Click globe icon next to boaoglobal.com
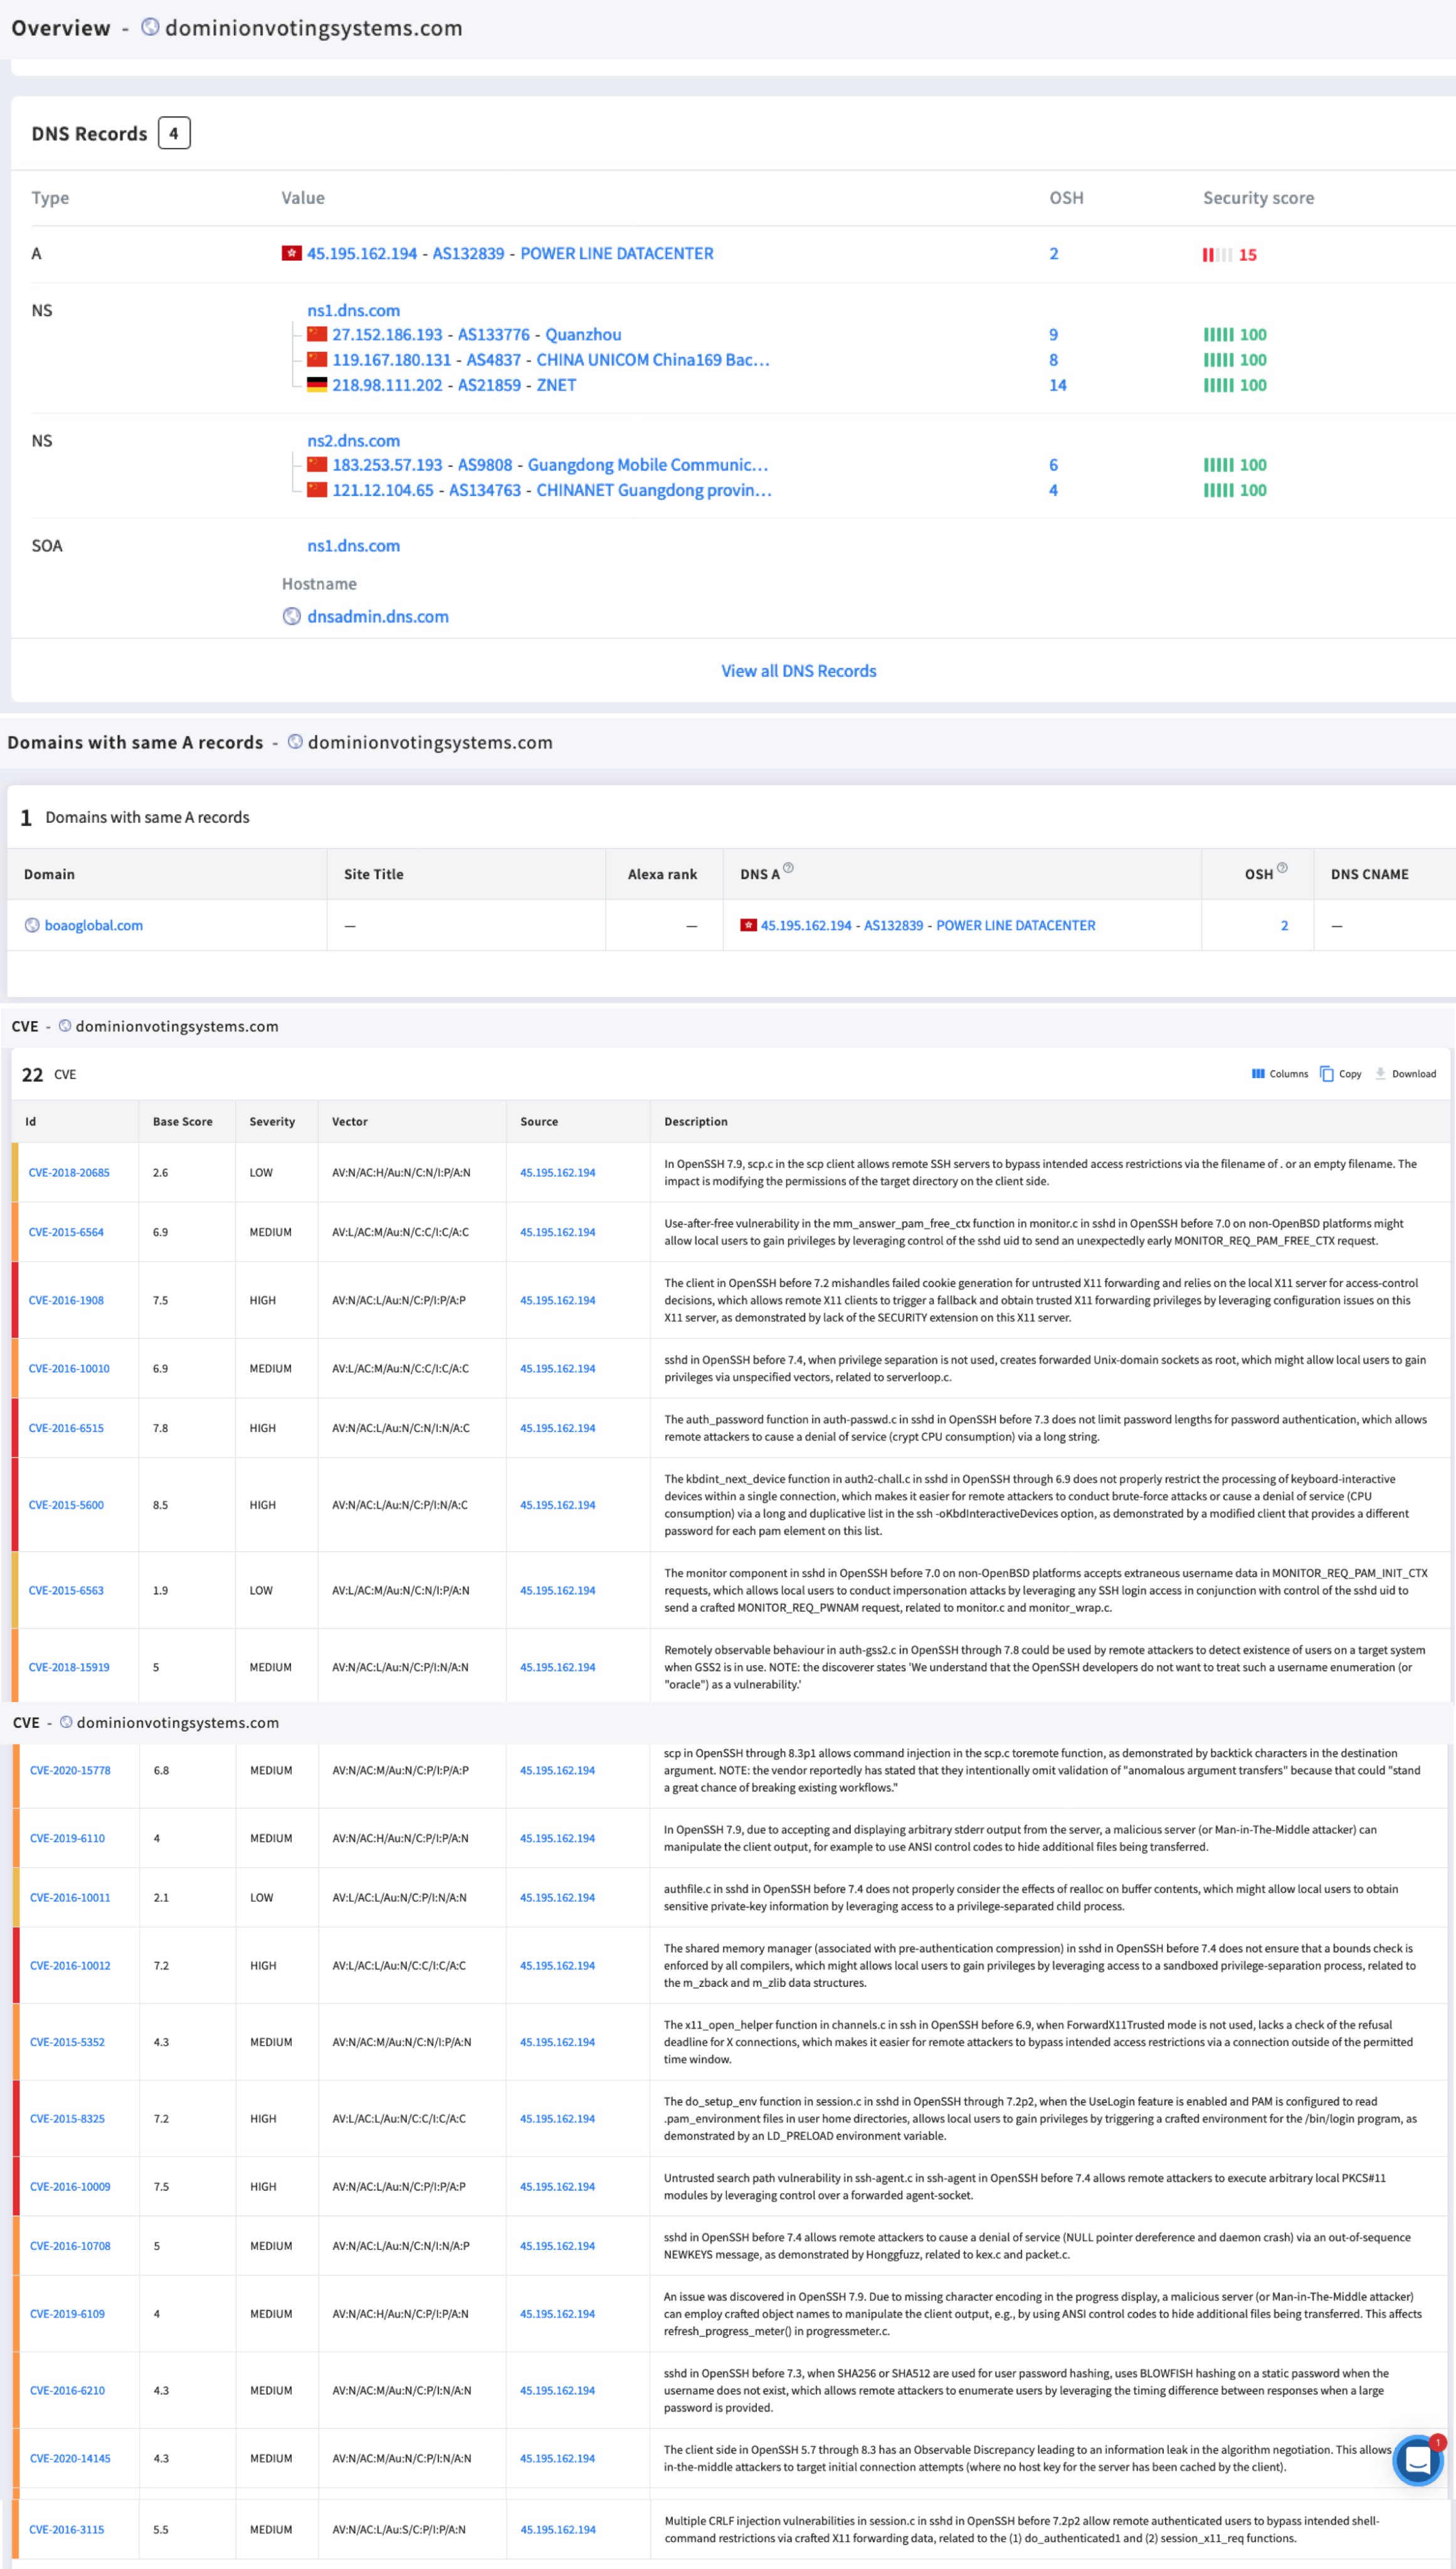 [x=32, y=925]
